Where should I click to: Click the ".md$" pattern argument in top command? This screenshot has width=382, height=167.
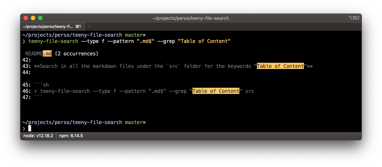tap(146, 41)
